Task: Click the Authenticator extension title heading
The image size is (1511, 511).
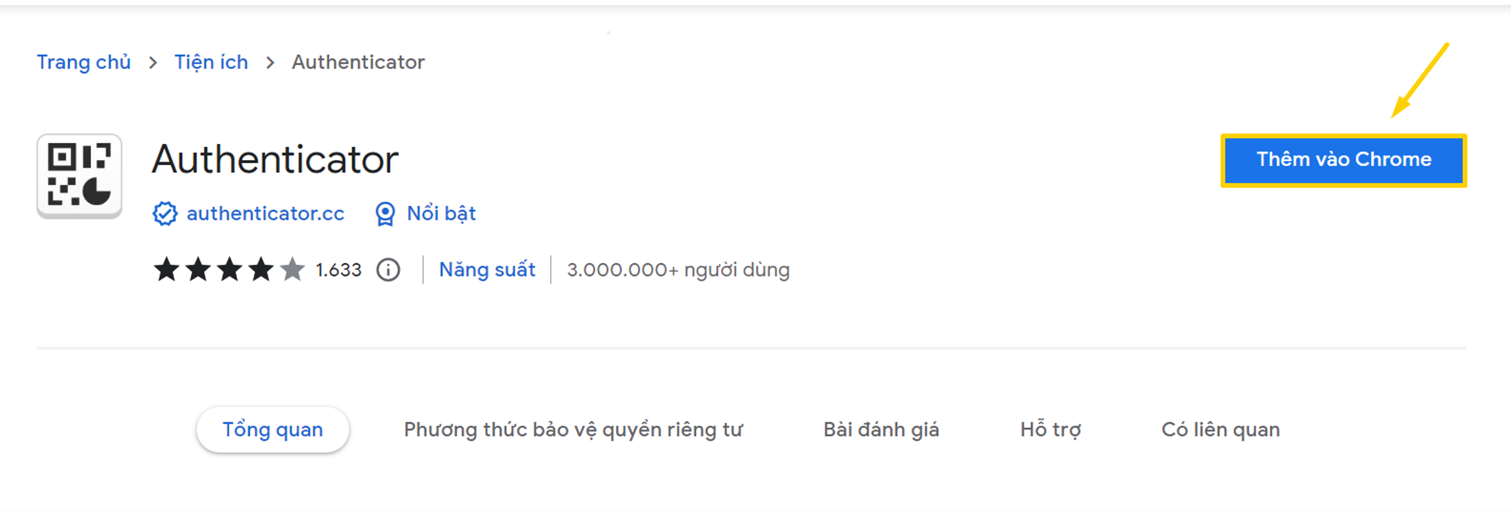Action: pyautogui.click(x=275, y=159)
